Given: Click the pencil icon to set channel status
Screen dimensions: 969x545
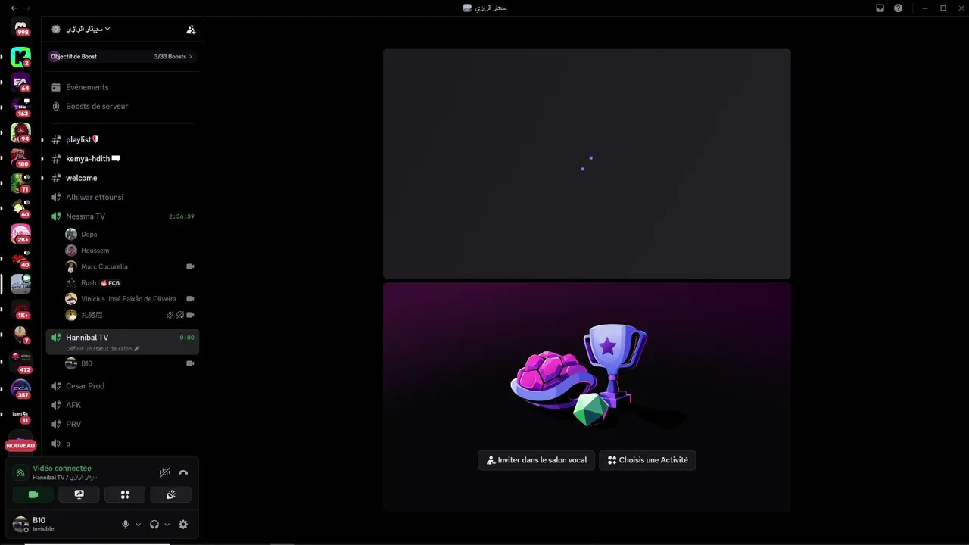Looking at the screenshot, I should (137, 349).
